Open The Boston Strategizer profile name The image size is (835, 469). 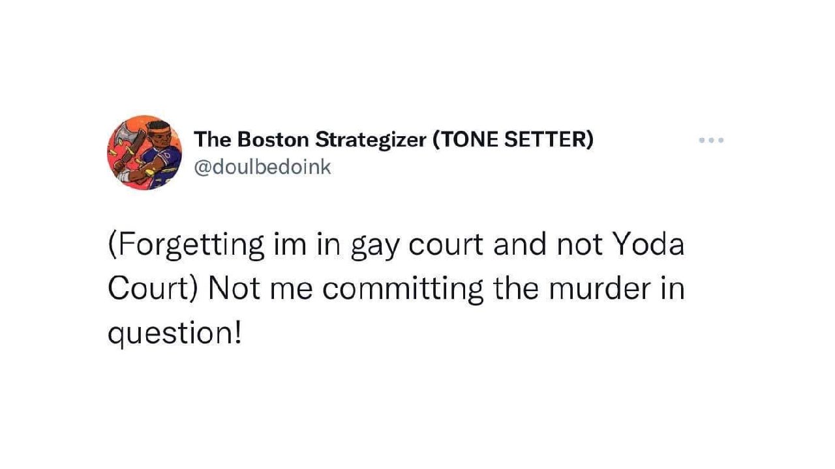(393, 139)
